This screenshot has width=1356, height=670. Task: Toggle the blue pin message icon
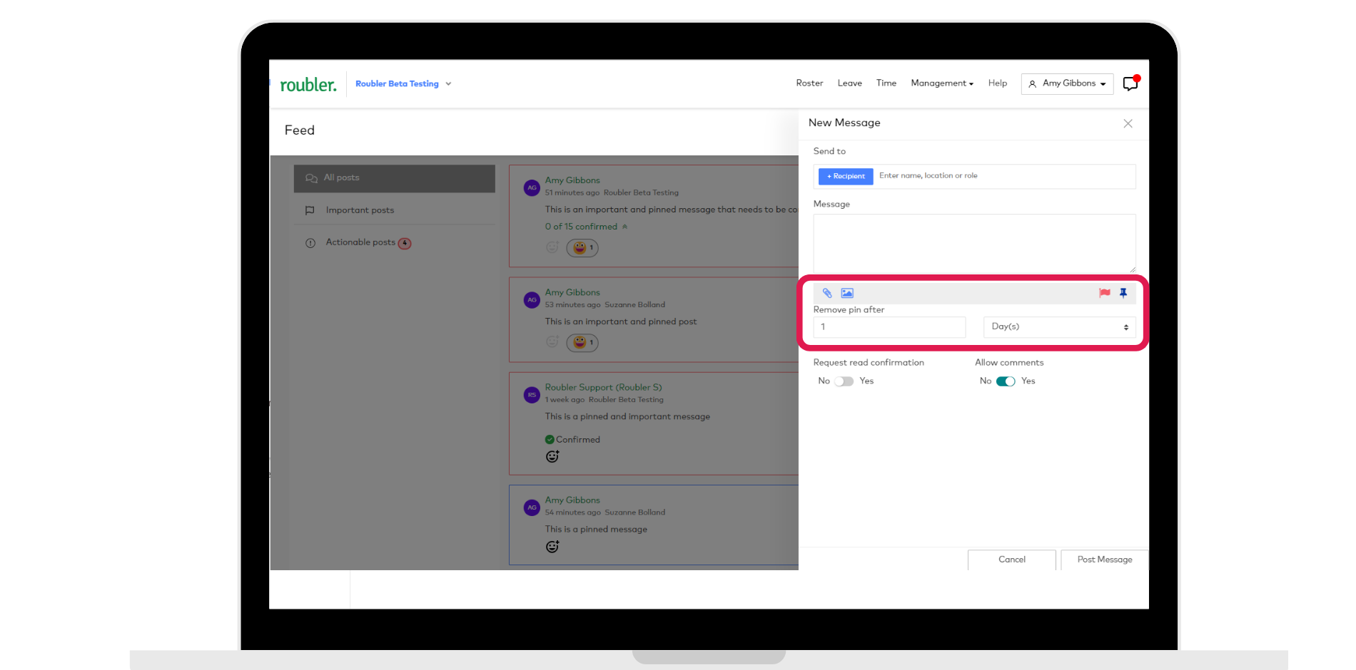(1123, 293)
